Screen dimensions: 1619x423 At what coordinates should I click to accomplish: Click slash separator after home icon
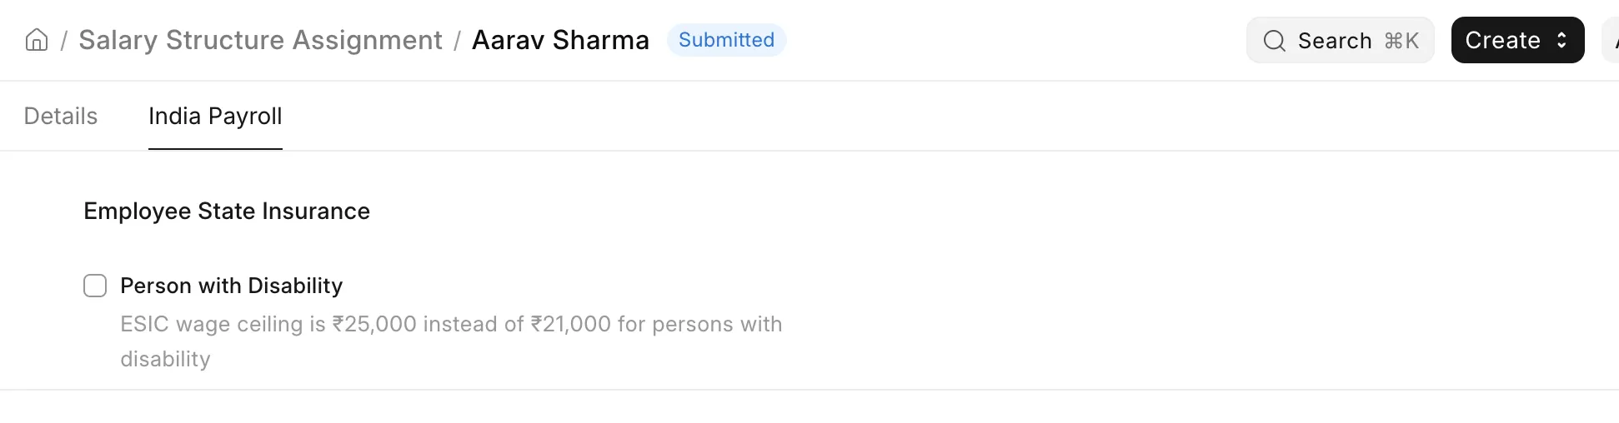coord(63,41)
